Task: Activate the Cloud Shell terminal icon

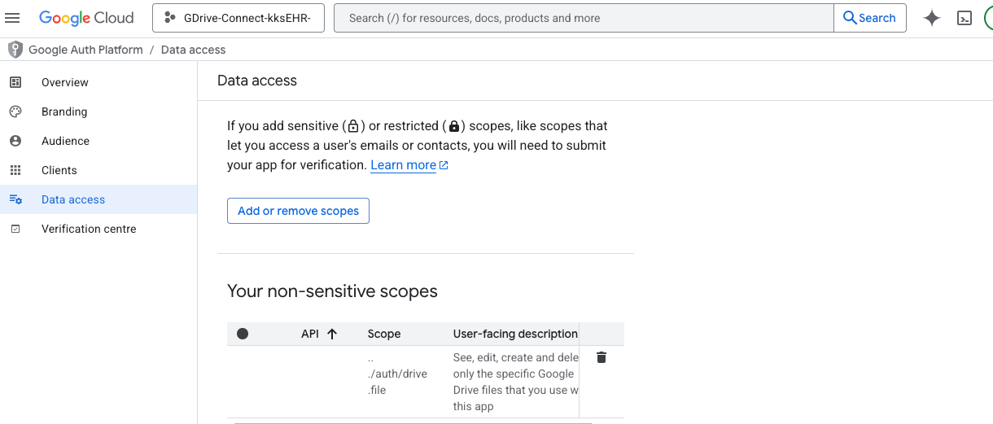Action: 965,18
